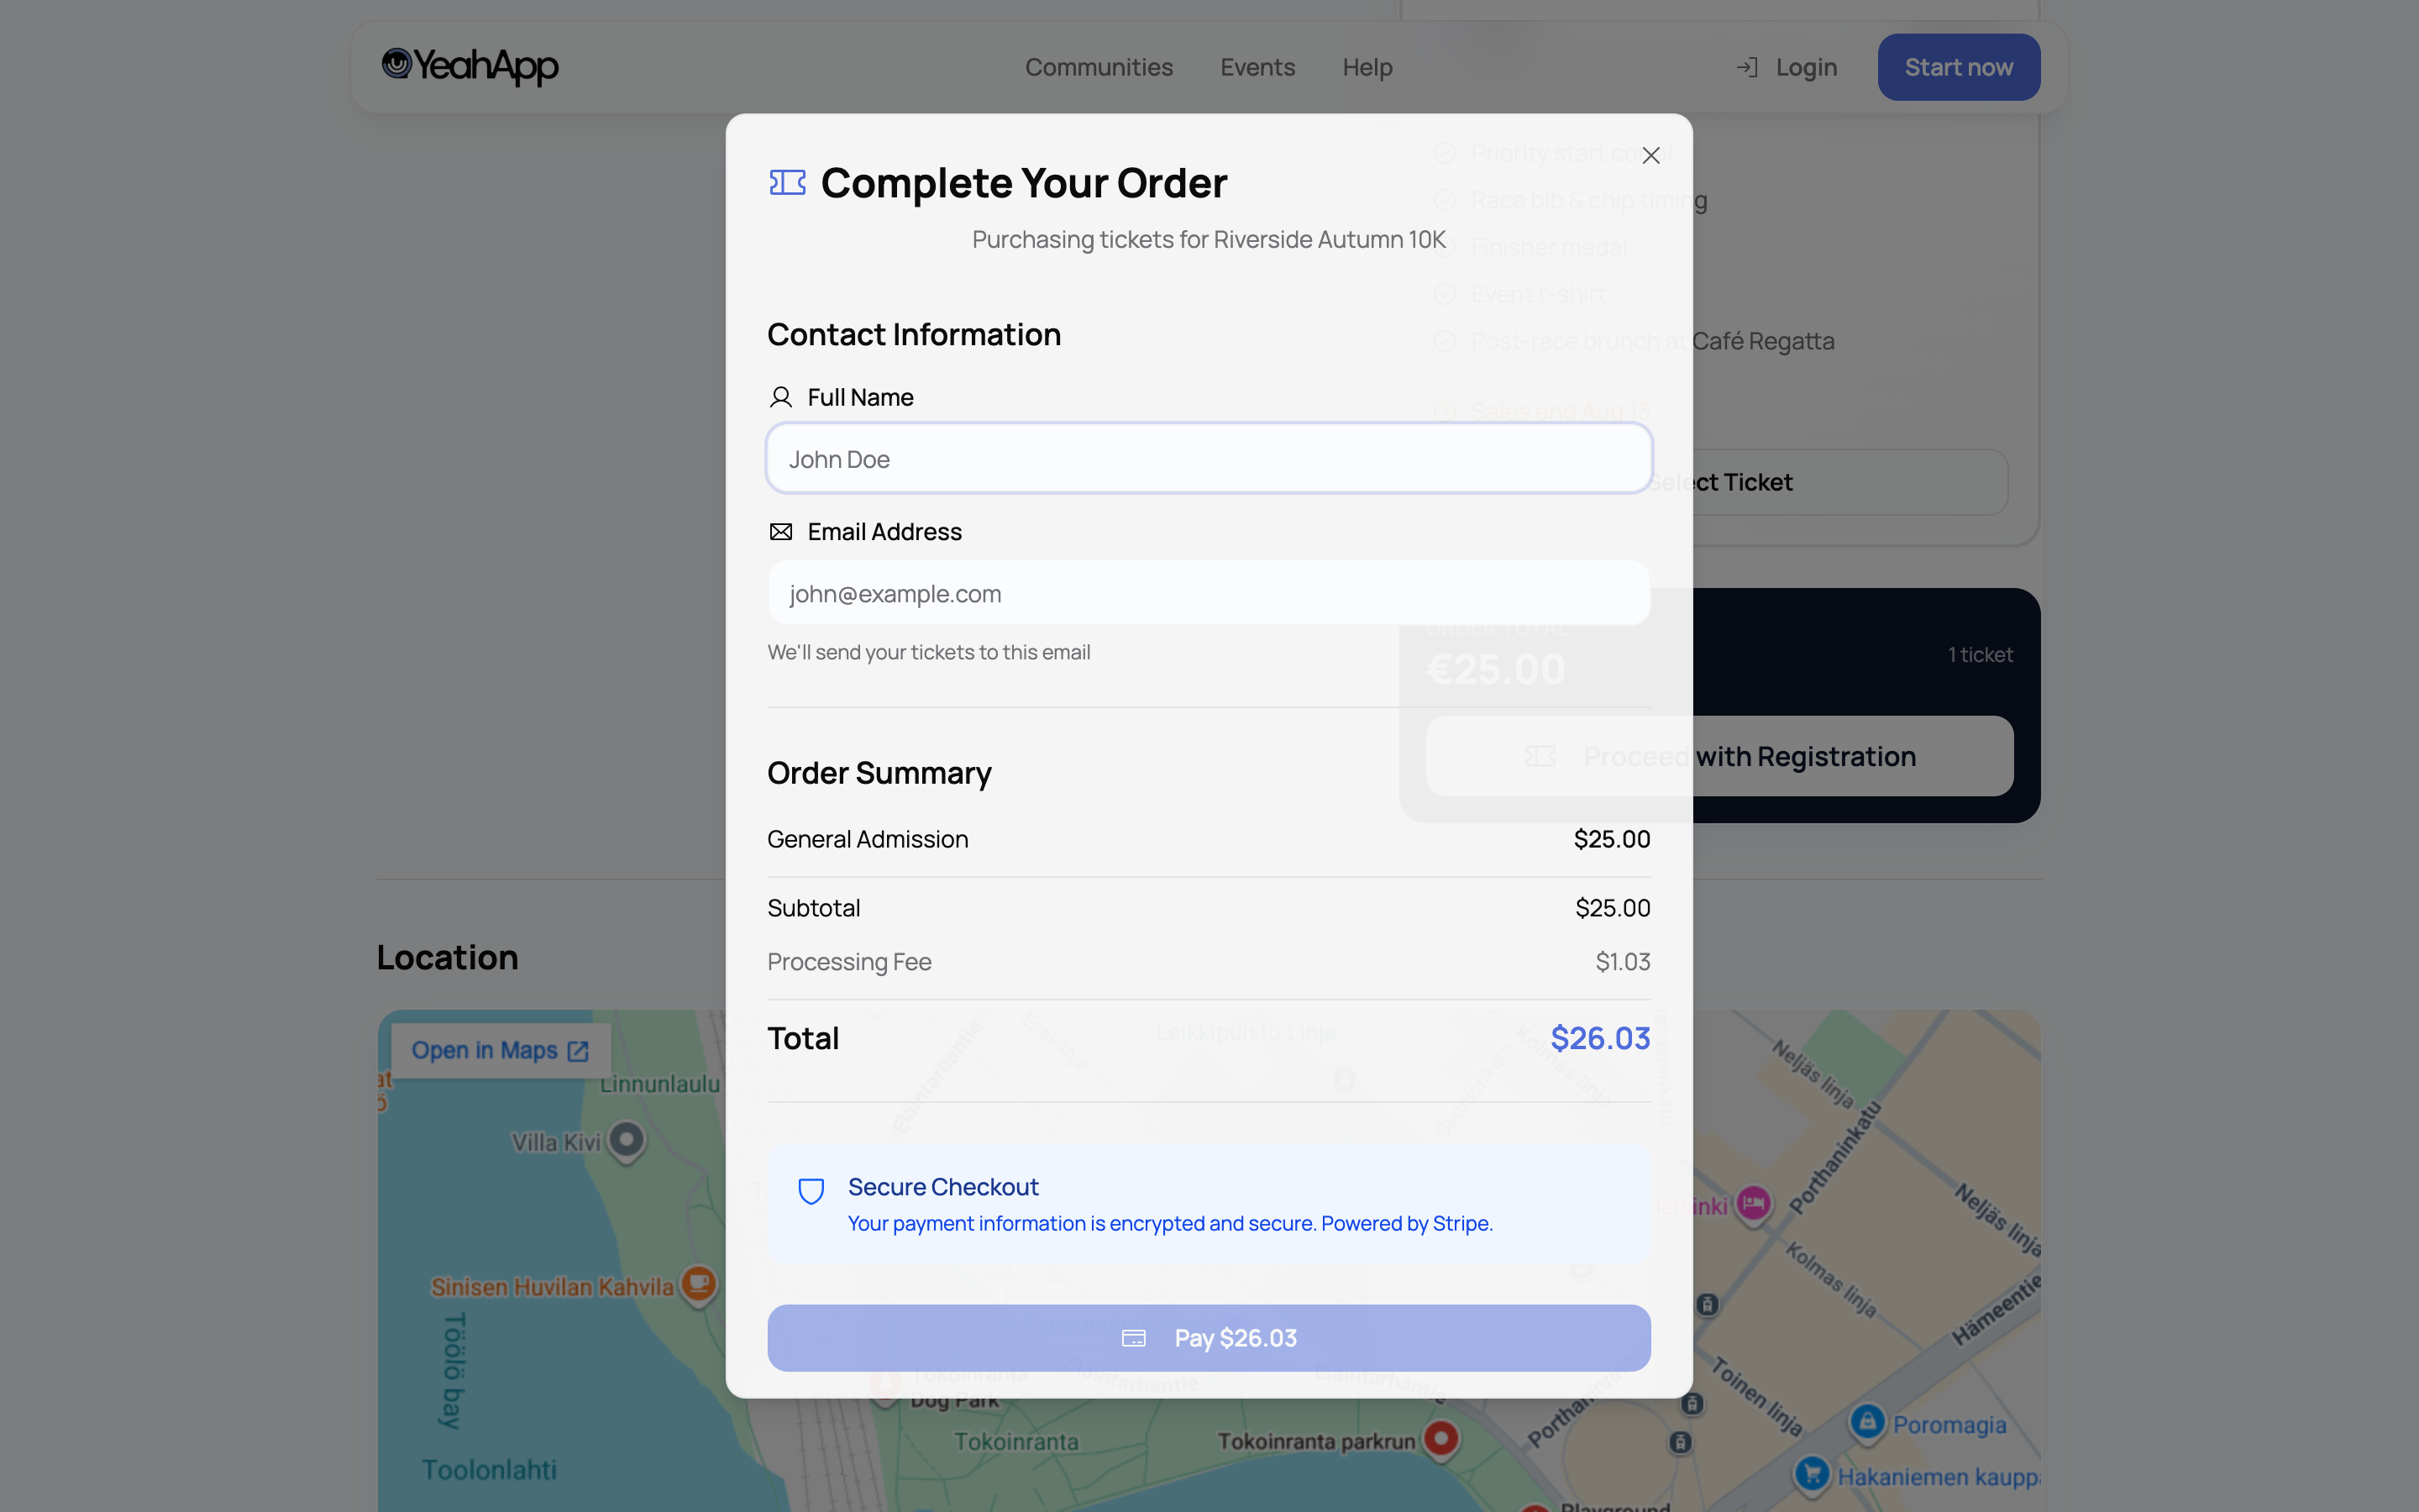Click the YeahApp logo

470,66
